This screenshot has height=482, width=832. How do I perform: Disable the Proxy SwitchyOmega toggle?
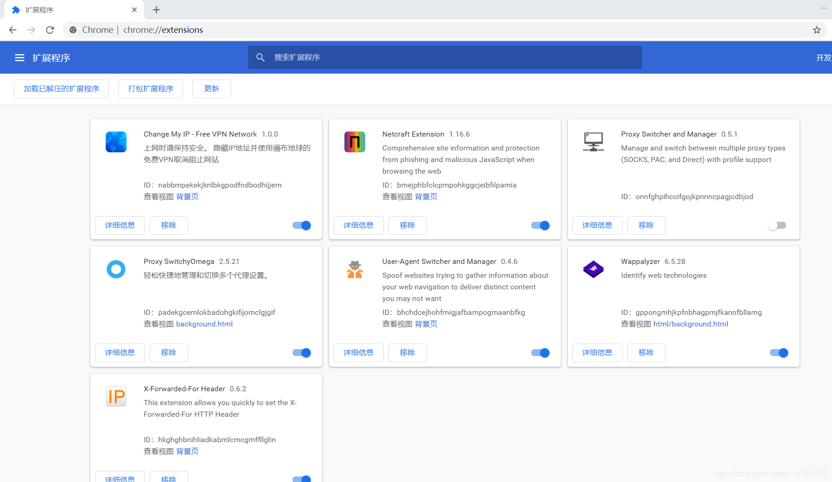click(x=302, y=353)
